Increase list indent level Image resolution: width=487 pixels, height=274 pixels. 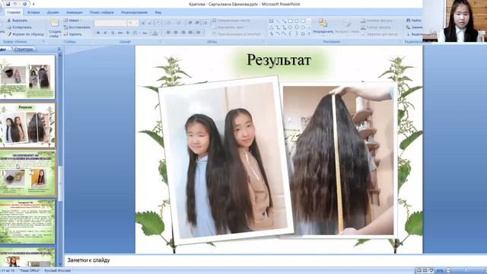[x=197, y=23]
